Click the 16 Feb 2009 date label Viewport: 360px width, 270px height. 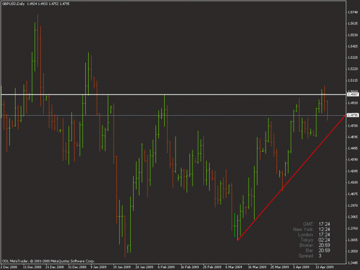pos(190,267)
